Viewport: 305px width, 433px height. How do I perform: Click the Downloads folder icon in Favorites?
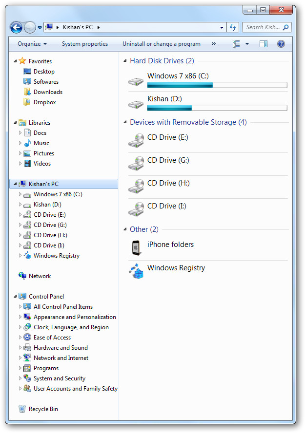[x=27, y=92]
